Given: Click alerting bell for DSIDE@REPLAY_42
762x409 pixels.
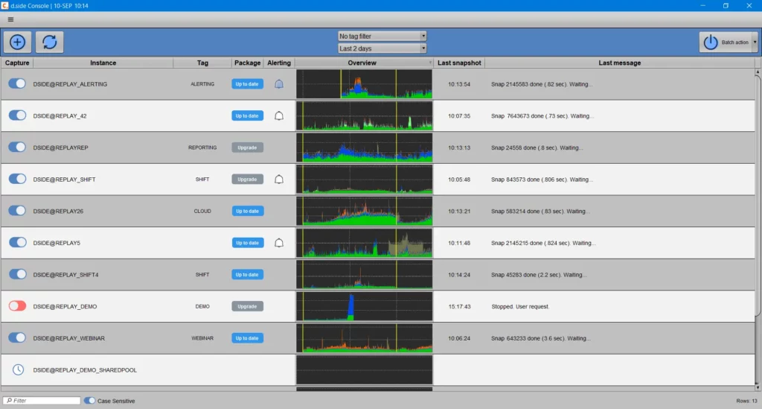Looking at the screenshot, I should [279, 115].
